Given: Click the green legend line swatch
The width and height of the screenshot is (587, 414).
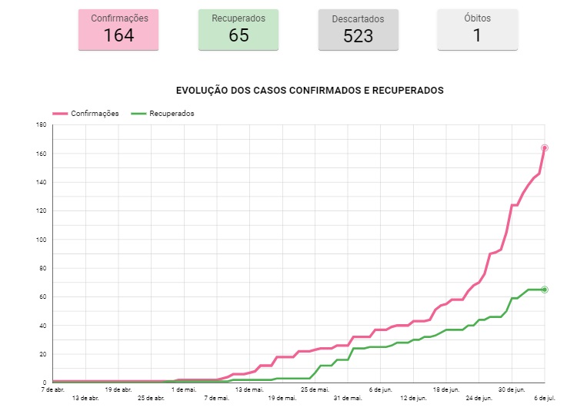Looking at the screenshot, I should tap(138, 114).
